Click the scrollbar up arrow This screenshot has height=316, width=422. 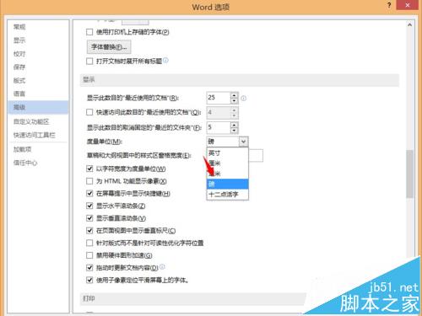coord(410,25)
